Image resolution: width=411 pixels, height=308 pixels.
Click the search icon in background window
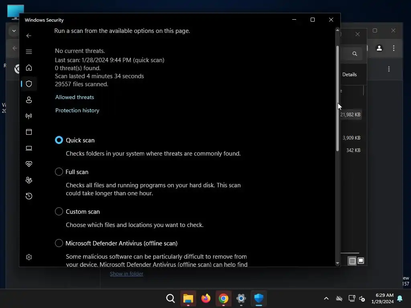(x=355, y=54)
